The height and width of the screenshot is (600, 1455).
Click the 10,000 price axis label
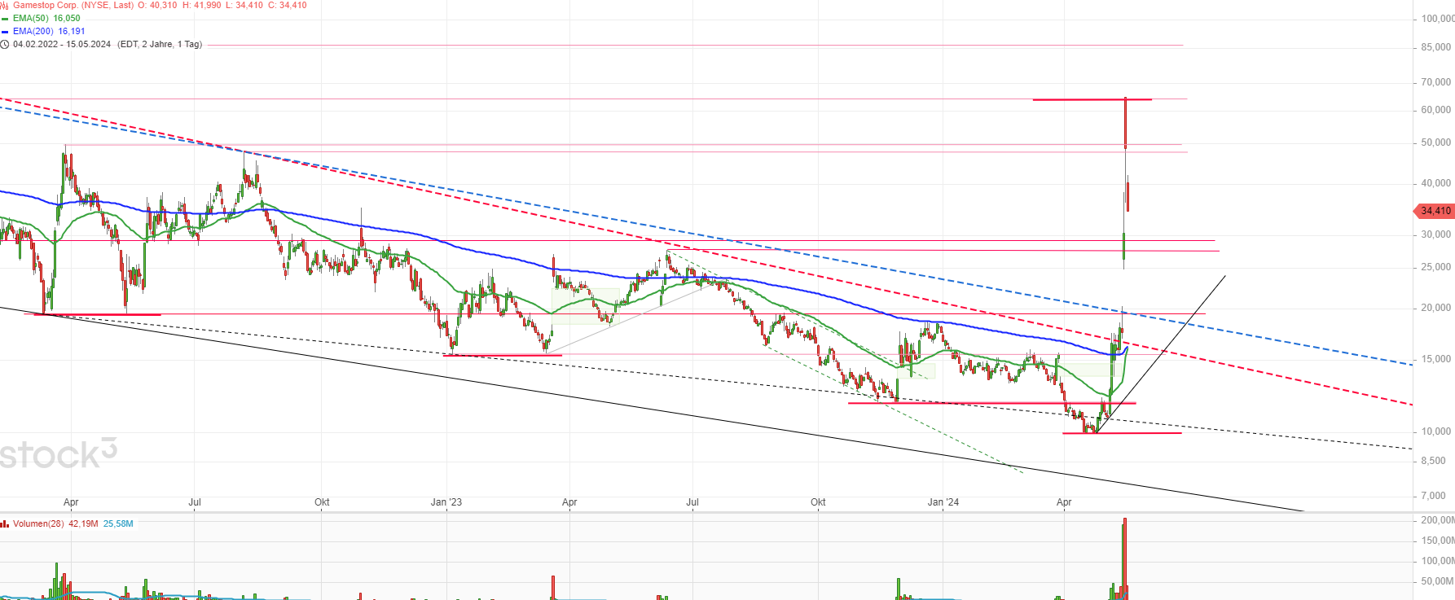point(1435,431)
